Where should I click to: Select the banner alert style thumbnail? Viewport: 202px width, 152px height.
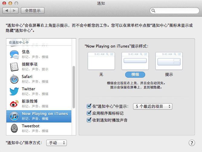[x=135, y=61]
